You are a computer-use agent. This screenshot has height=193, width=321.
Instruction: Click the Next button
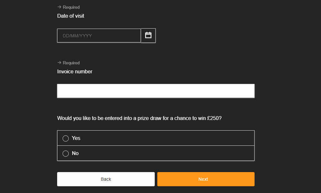[206, 179]
